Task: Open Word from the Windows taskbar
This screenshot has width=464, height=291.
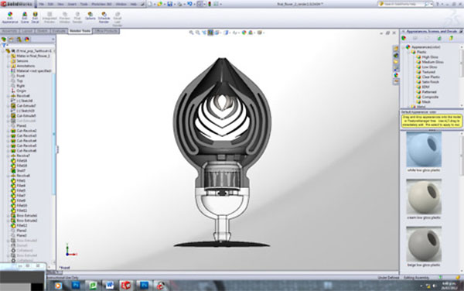Action: click(110, 286)
